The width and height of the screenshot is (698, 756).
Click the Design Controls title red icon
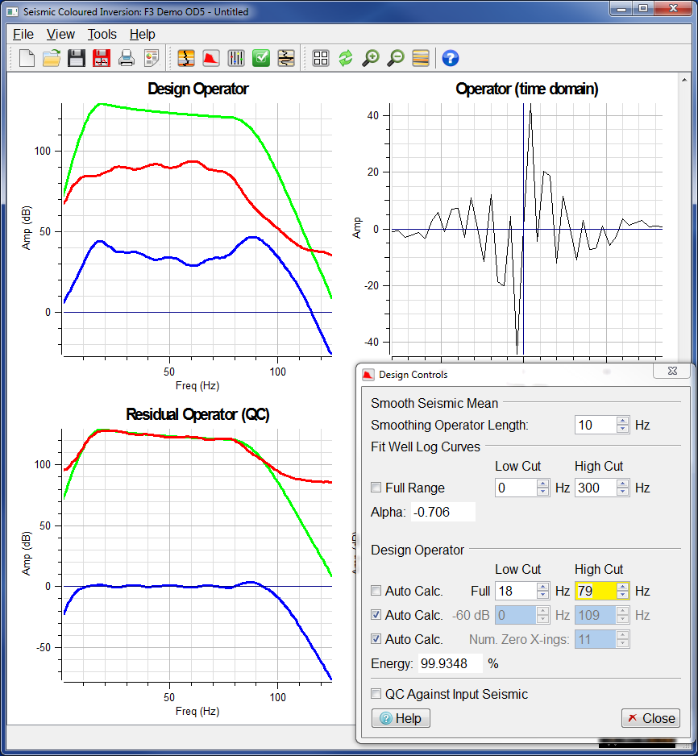[x=368, y=375]
